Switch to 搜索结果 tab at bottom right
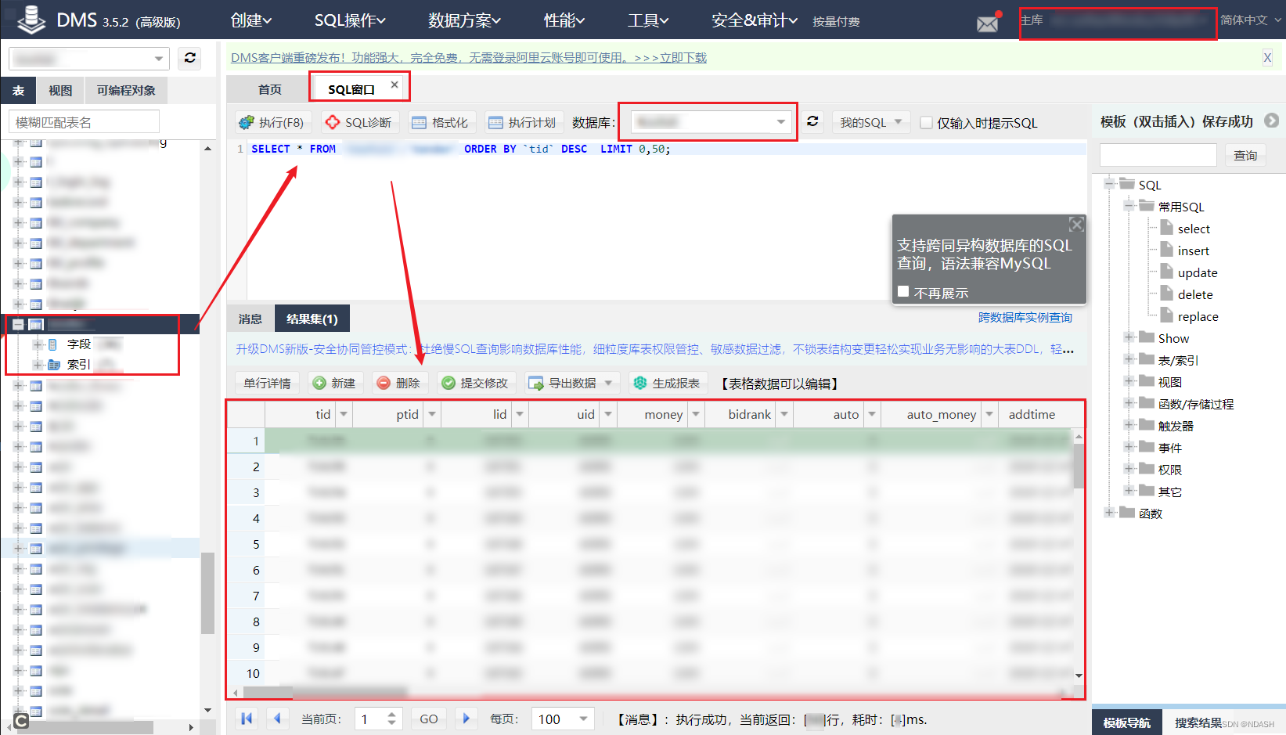 (1198, 722)
